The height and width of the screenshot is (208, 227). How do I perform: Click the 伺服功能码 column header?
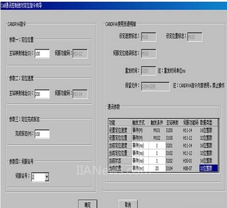point(190,123)
